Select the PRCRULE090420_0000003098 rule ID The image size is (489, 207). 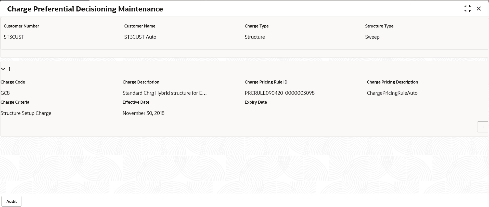[x=279, y=93]
